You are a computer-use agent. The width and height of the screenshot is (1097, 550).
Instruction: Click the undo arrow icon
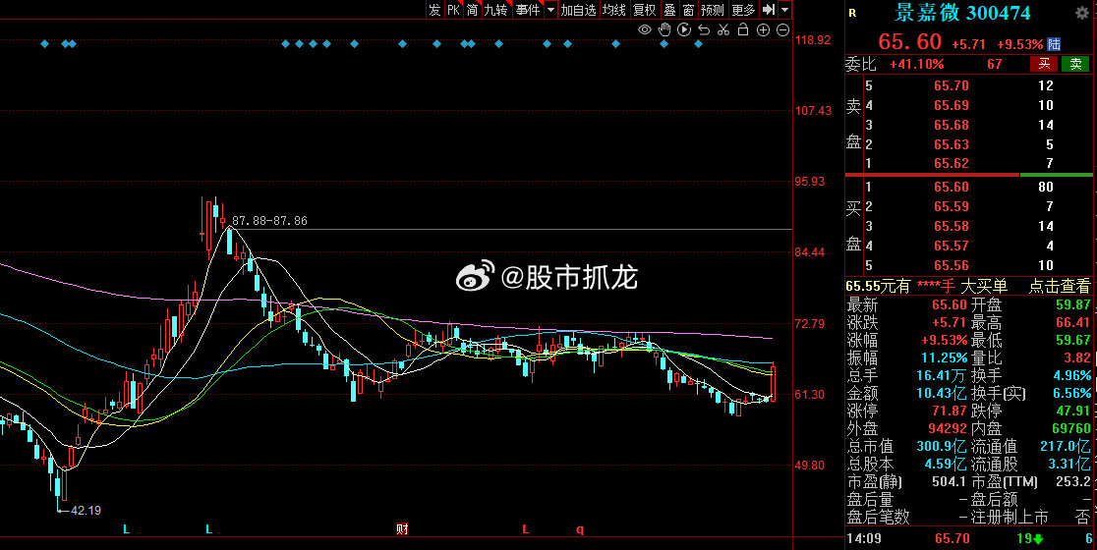tap(704, 30)
